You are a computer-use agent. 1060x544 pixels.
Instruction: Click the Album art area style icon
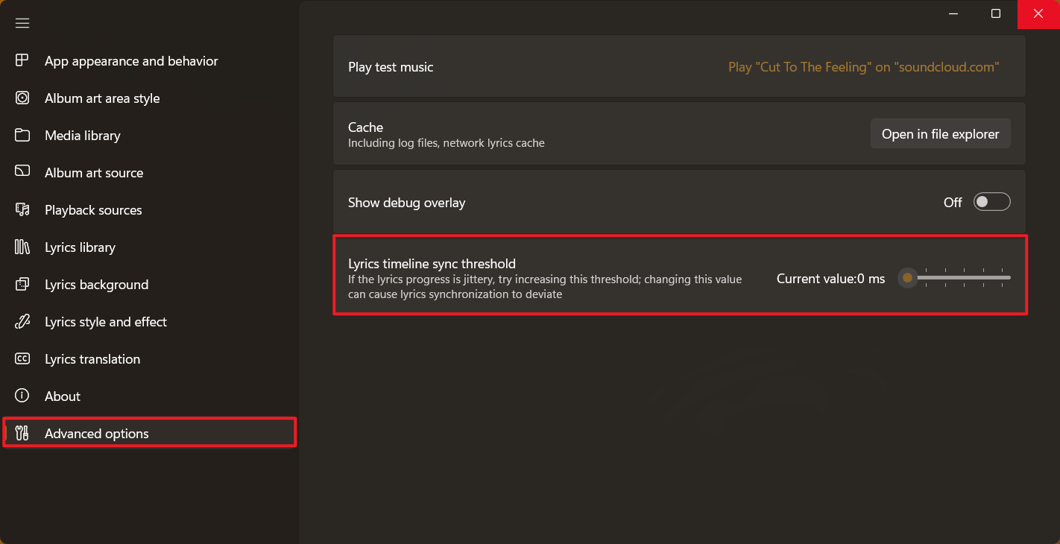(22, 98)
